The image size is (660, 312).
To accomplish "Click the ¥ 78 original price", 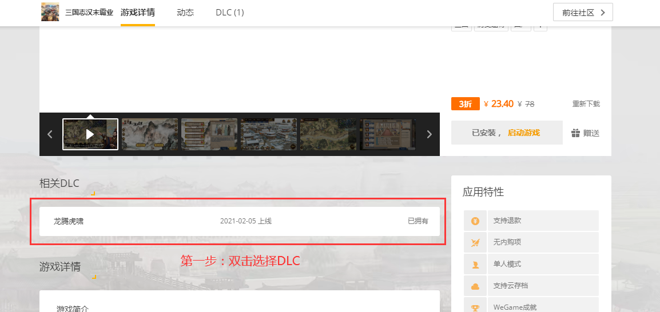I will [526, 104].
